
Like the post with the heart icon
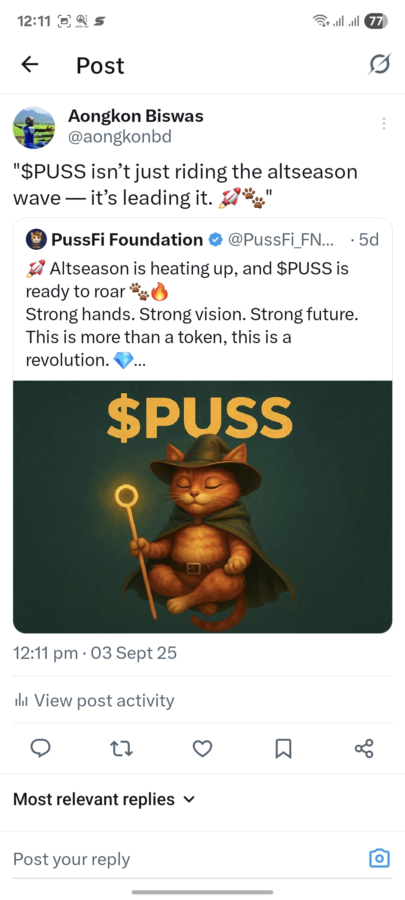pyautogui.click(x=202, y=748)
